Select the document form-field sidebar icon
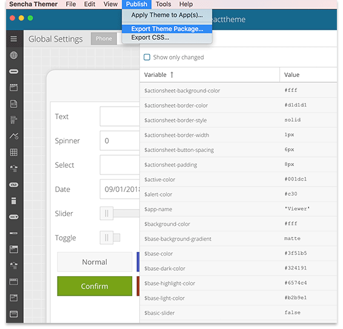This screenshot has width=343, height=329. click(x=13, y=104)
